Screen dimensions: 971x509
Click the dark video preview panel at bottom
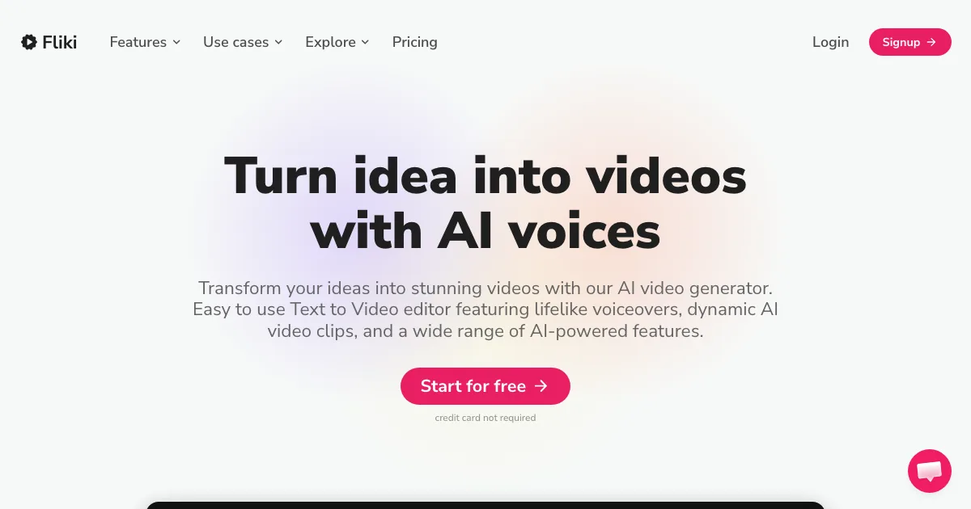(x=485, y=505)
